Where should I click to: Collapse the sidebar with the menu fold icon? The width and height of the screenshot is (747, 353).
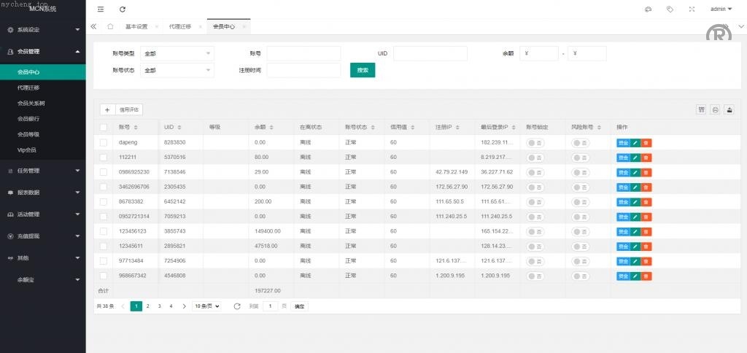(x=101, y=9)
